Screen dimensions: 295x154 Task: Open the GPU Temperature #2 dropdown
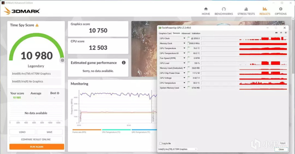184,53
